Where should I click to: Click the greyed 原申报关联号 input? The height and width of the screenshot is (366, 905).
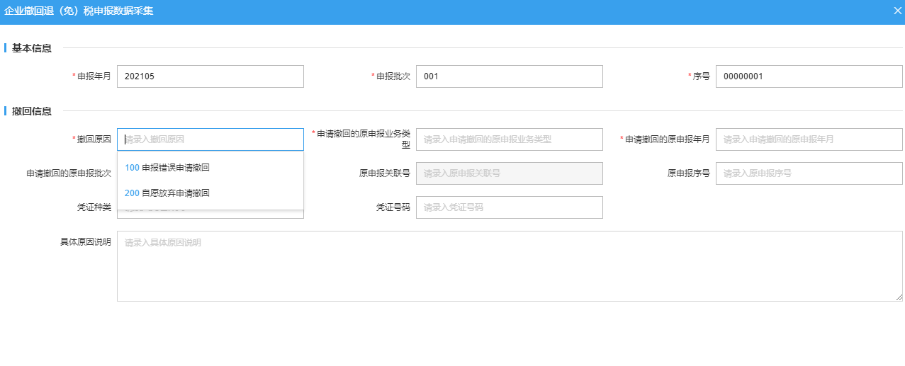509,173
